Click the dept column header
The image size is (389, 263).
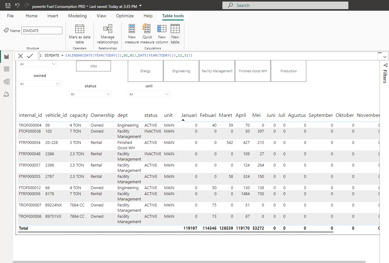click(x=123, y=115)
